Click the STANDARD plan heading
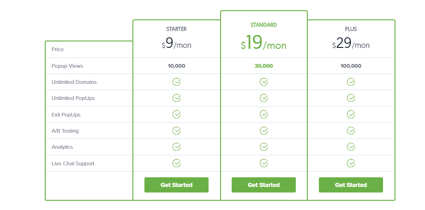Image resolution: width=425 pixels, height=210 pixels. pos(264,25)
